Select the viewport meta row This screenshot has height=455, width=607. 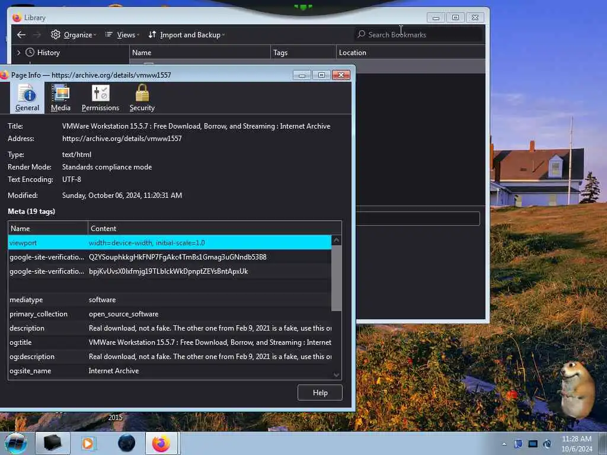coord(170,242)
